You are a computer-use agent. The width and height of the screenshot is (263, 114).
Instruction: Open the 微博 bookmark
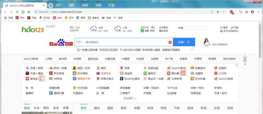click(106, 18)
